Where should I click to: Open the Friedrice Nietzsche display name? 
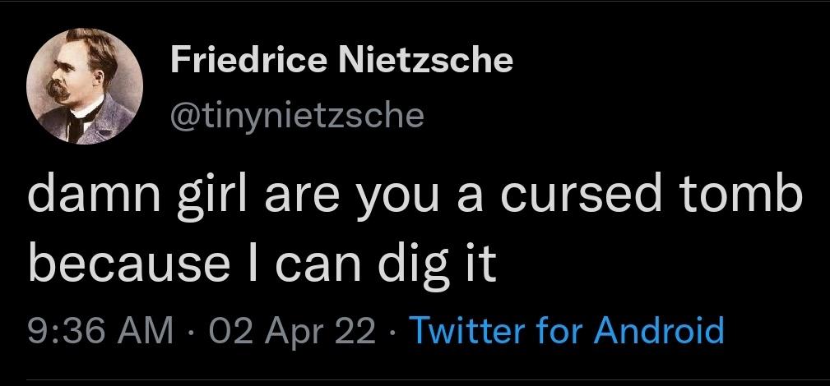pos(341,60)
